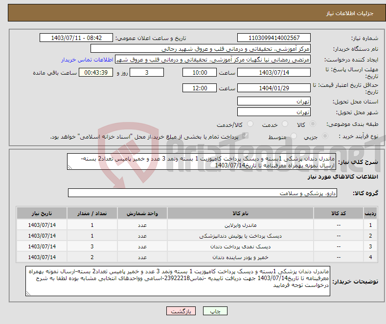Click the need number field 1103099414002567
The width and height of the screenshot is (386, 324).
(274, 38)
